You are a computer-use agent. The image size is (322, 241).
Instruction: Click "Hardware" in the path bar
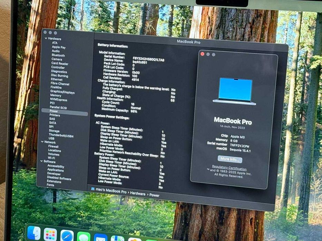tap(138, 193)
